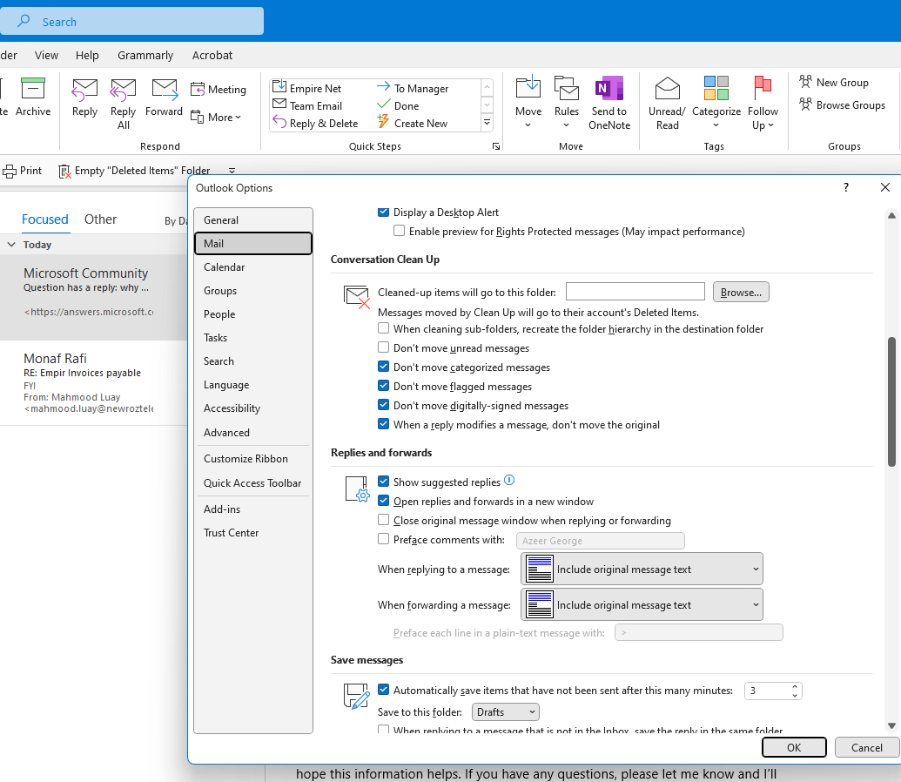Image resolution: width=901 pixels, height=782 pixels.
Task: Check recreate folder hierarchy when cleaning sub-folders
Action: 383,328
